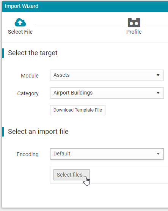Go to the Profile step label

[x=134, y=32]
